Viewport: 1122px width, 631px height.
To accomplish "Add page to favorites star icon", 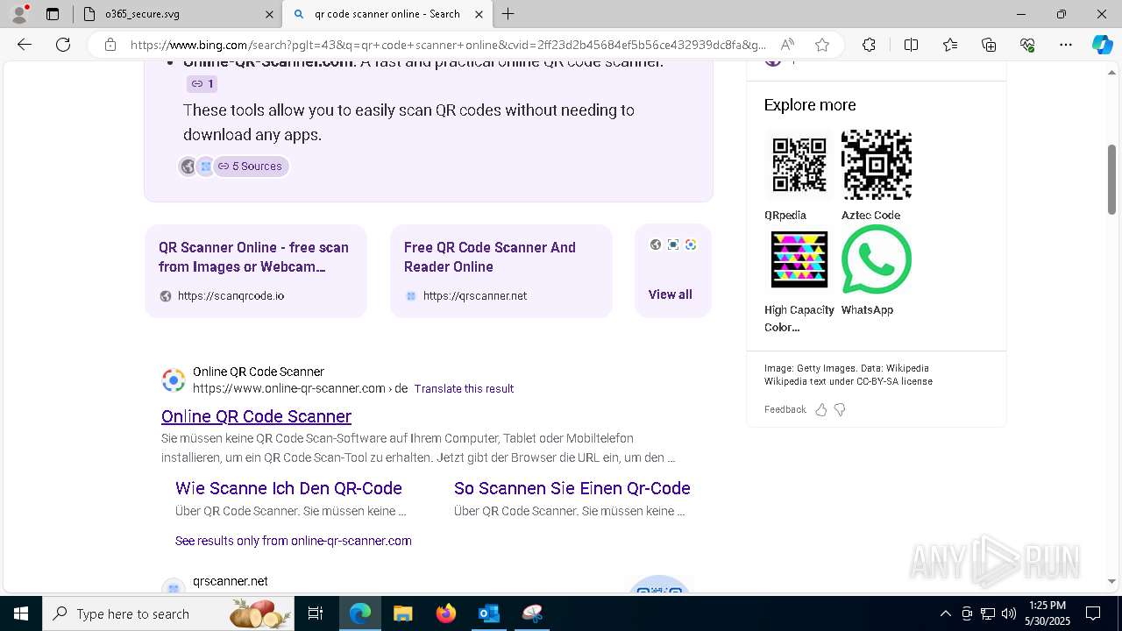I will (x=821, y=45).
